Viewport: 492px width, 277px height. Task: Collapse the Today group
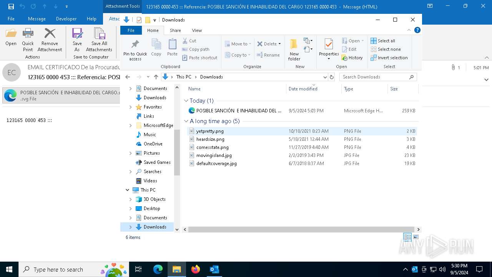186,101
